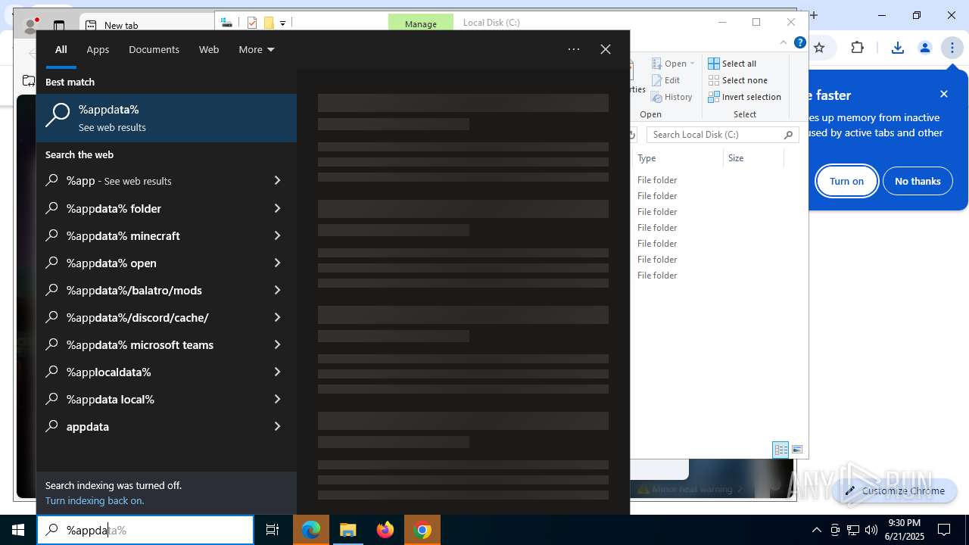Open the quick access toolbar dropdown arrow
969x545 pixels.
(x=282, y=23)
